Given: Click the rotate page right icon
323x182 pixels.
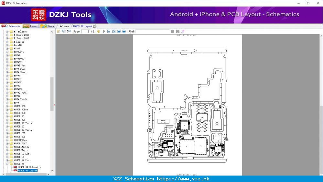Looking at the screenshot, I should (69, 31).
